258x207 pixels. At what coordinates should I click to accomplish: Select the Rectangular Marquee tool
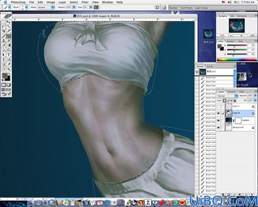pos(3,22)
